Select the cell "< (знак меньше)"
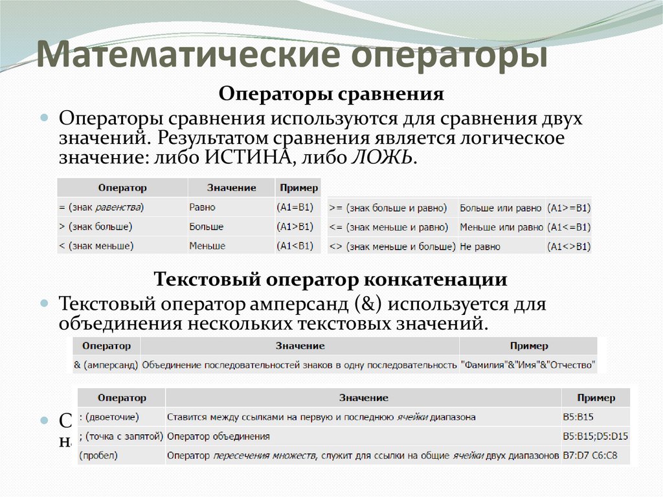The height and width of the screenshot is (497, 663). (x=122, y=246)
